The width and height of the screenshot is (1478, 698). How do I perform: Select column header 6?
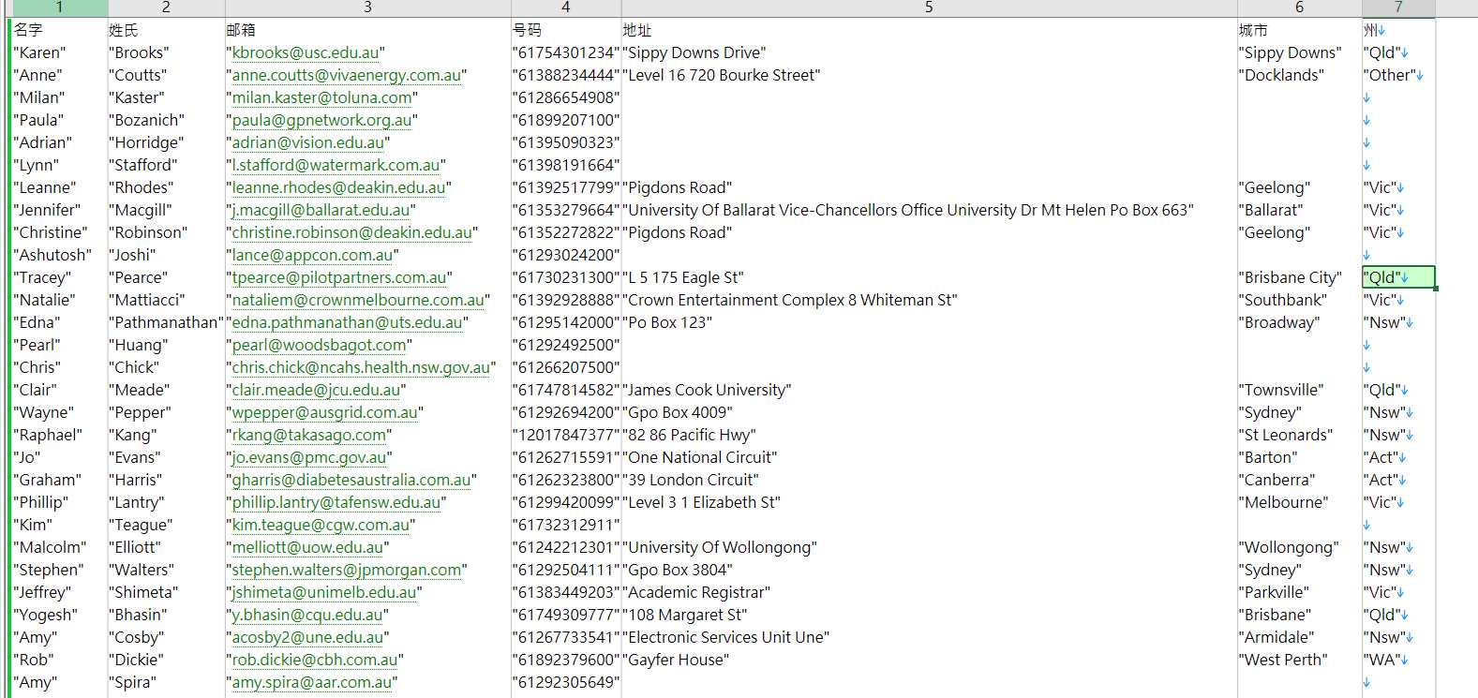[1299, 7]
